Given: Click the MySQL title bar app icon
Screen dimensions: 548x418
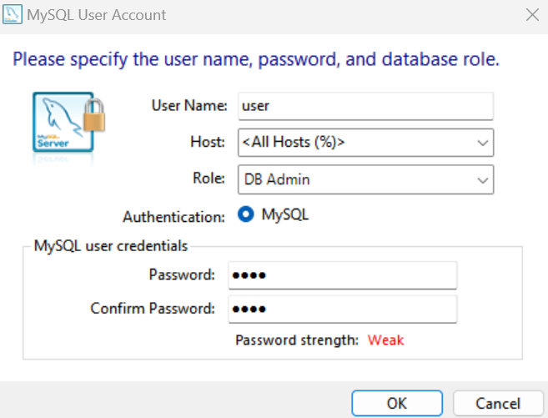Looking at the screenshot, I should pos(13,14).
